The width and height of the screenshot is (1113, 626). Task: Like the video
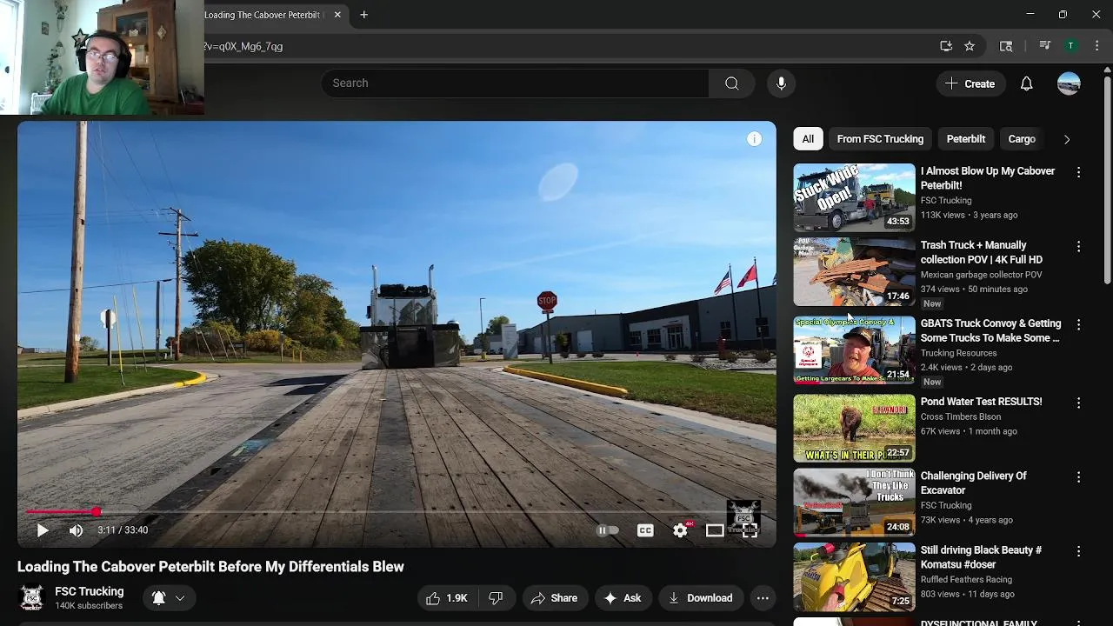coord(448,598)
